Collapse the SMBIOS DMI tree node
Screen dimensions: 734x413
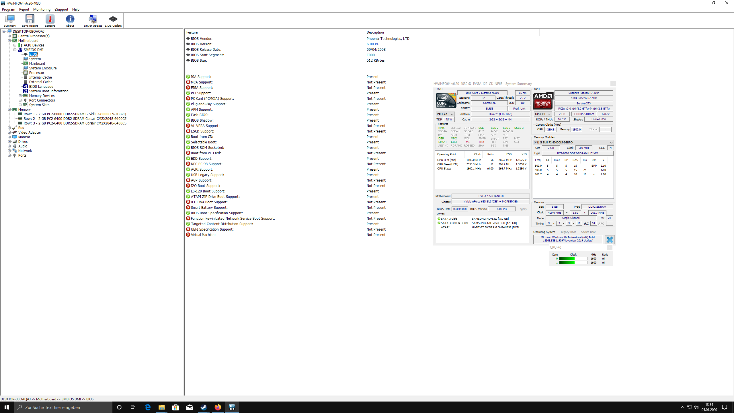click(x=15, y=50)
